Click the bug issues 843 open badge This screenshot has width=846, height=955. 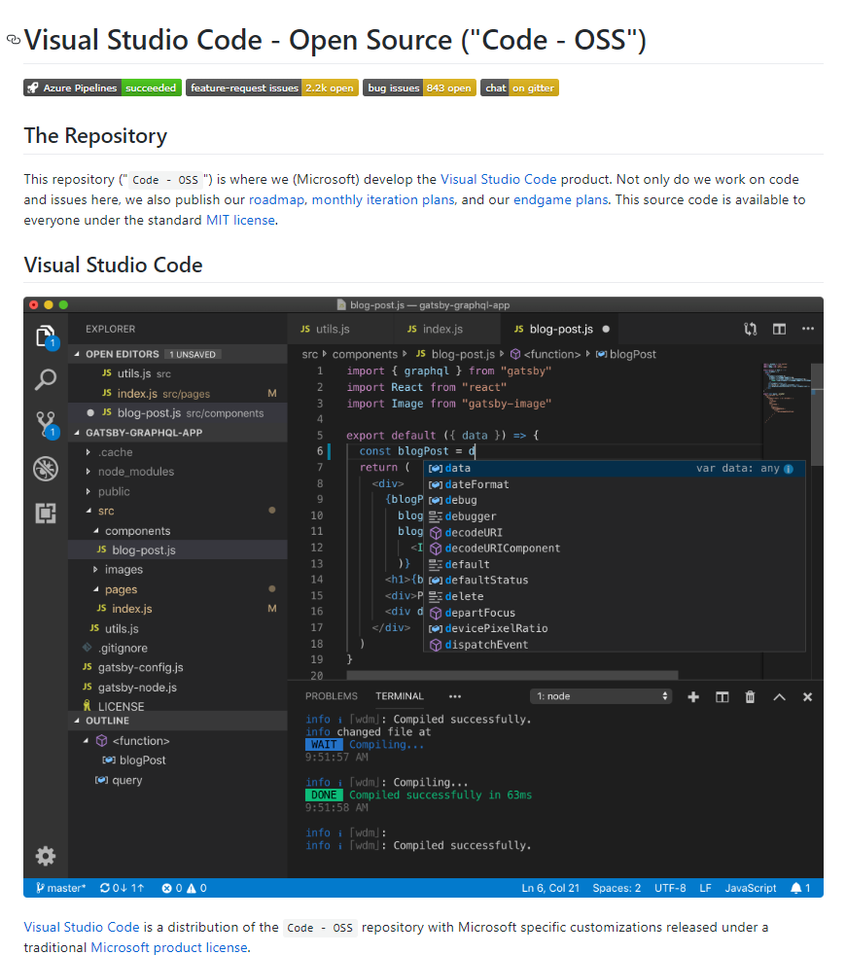click(x=419, y=88)
